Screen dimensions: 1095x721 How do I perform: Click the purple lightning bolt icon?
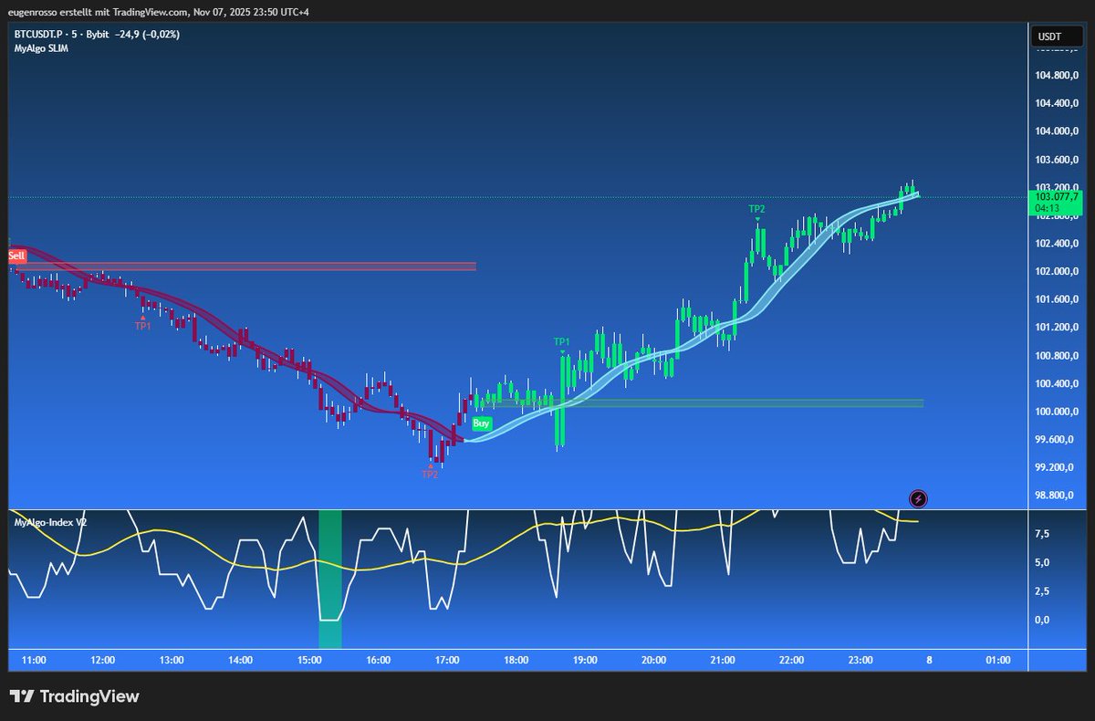pos(919,498)
